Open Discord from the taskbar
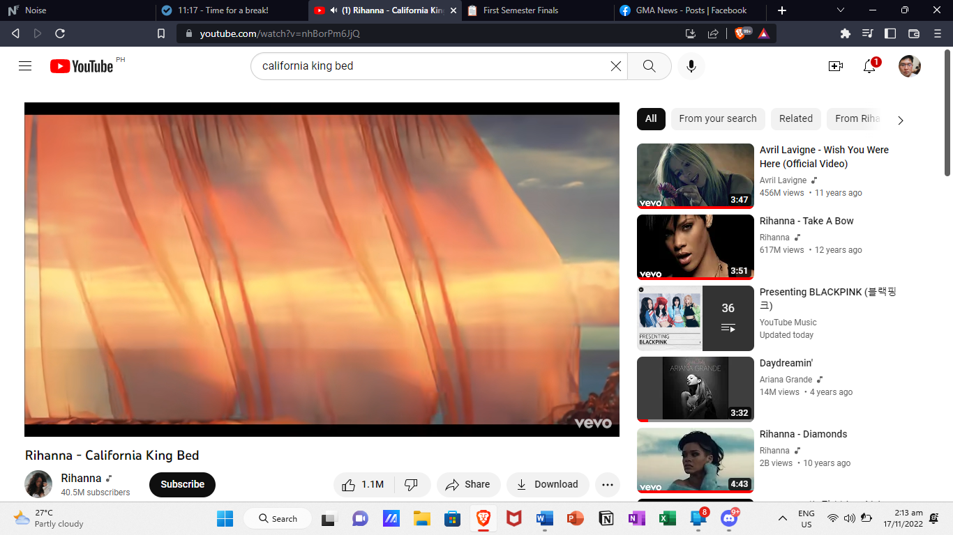The height and width of the screenshot is (535, 953). point(729,519)
